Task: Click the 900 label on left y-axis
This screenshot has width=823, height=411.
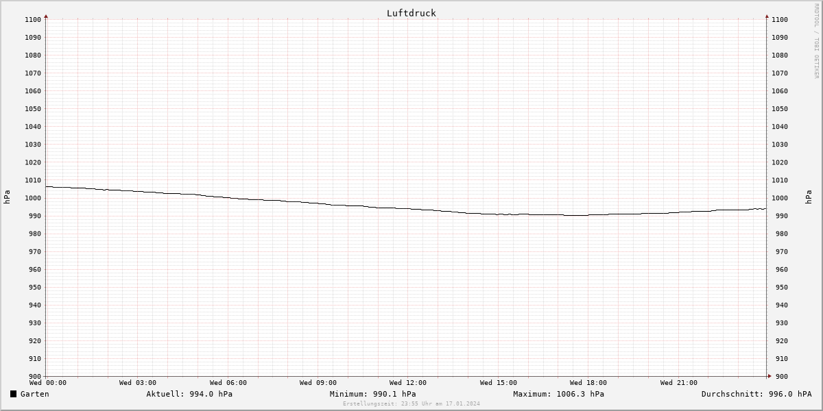Action: coord(36,376)
